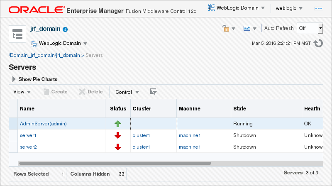Select the server1 row header cell
The height and width of the screenshot is (186, 332).
click(x=13, y=135)
